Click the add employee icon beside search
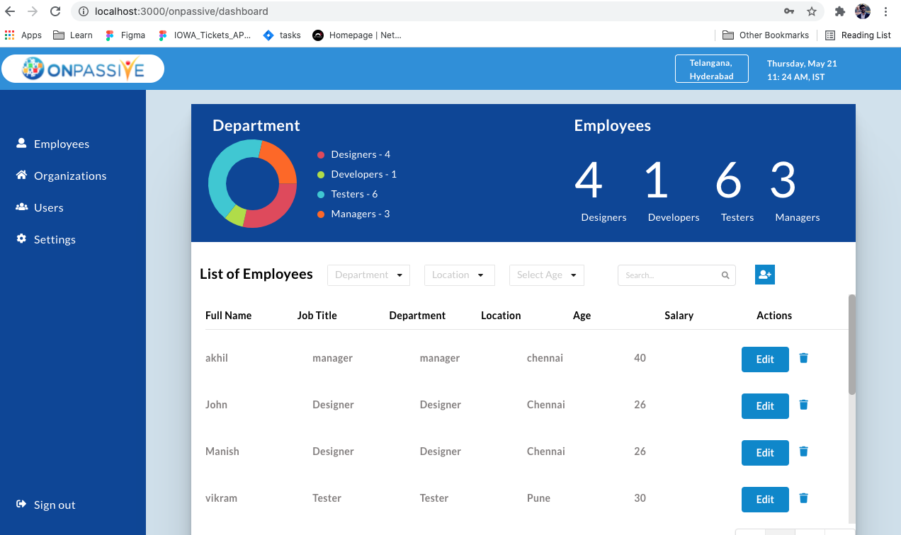The image size is (901, 535). 764,275
